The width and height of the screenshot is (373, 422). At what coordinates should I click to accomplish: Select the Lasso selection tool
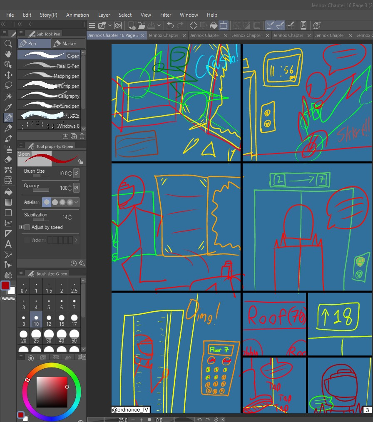tap(8, 85)
